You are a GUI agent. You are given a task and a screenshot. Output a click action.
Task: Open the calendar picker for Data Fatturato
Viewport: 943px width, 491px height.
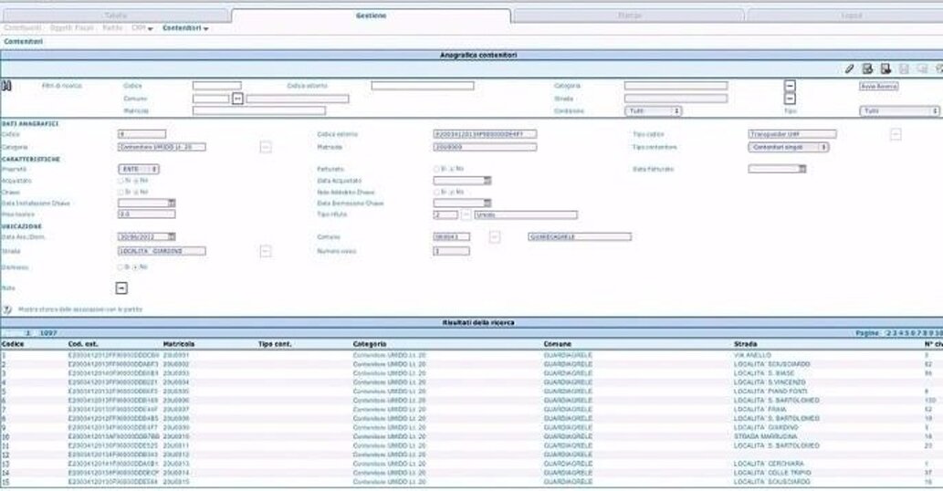tap(802, 169)
